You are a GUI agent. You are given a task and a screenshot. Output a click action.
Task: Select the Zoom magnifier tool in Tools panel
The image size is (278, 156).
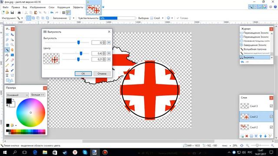(12, 45)
